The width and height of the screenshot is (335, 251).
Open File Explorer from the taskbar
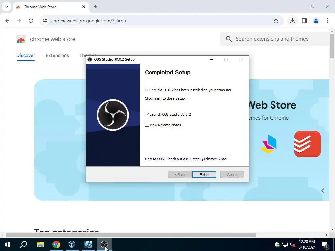pyautogui.click(x=40, y=244)
